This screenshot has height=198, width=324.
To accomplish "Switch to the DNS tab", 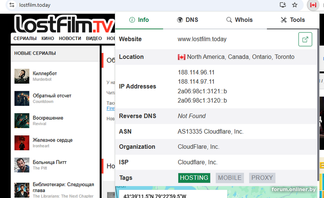I will (188, 20).
